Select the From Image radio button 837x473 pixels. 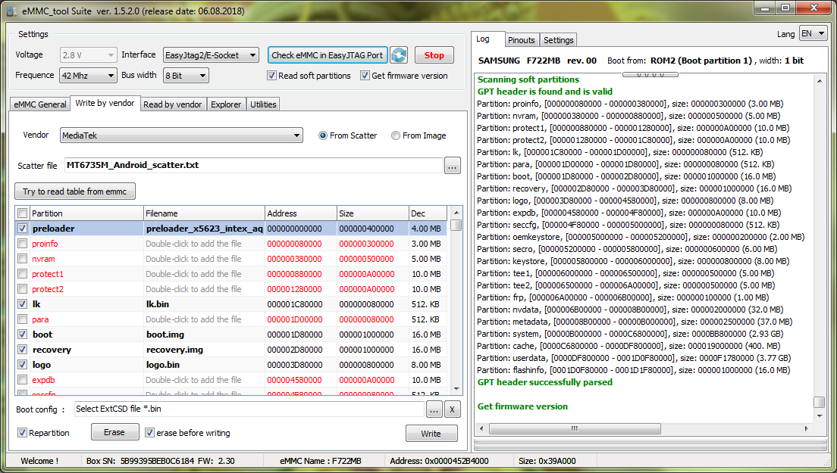[396, 135]
